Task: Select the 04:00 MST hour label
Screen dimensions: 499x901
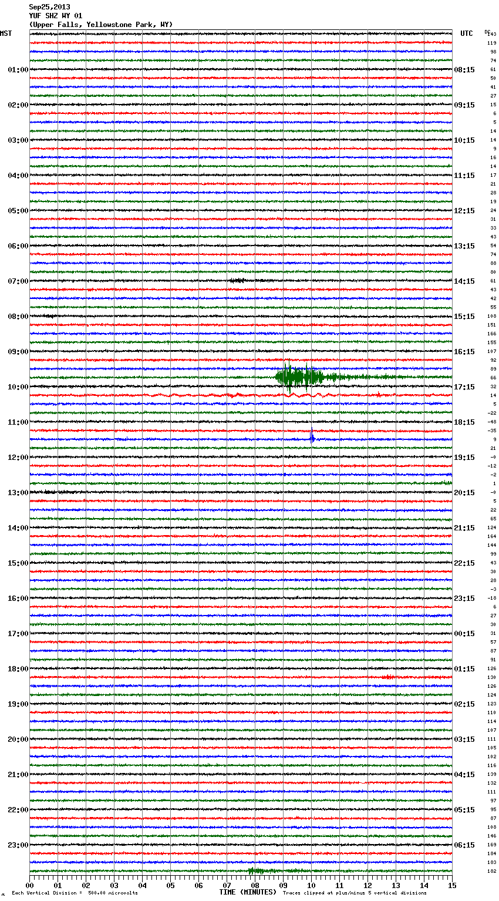Action: [x=18, y=176]
